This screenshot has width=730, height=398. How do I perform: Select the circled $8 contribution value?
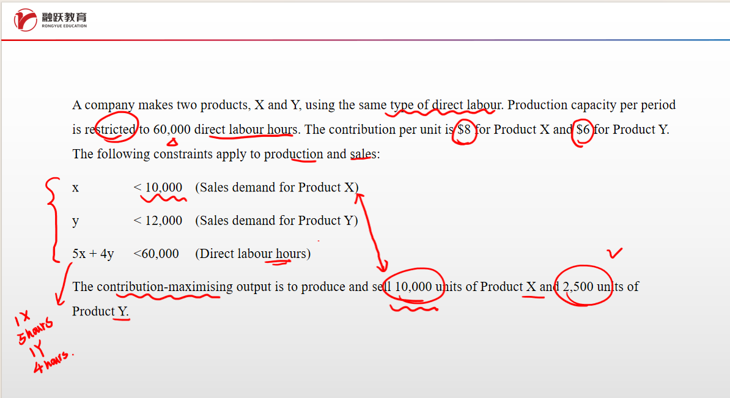coord(464,130)
